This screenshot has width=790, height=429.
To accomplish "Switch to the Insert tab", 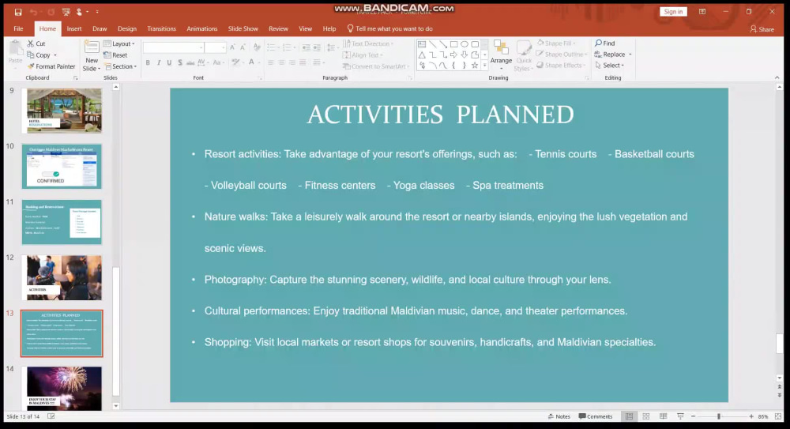I will (x=74, y=28).
